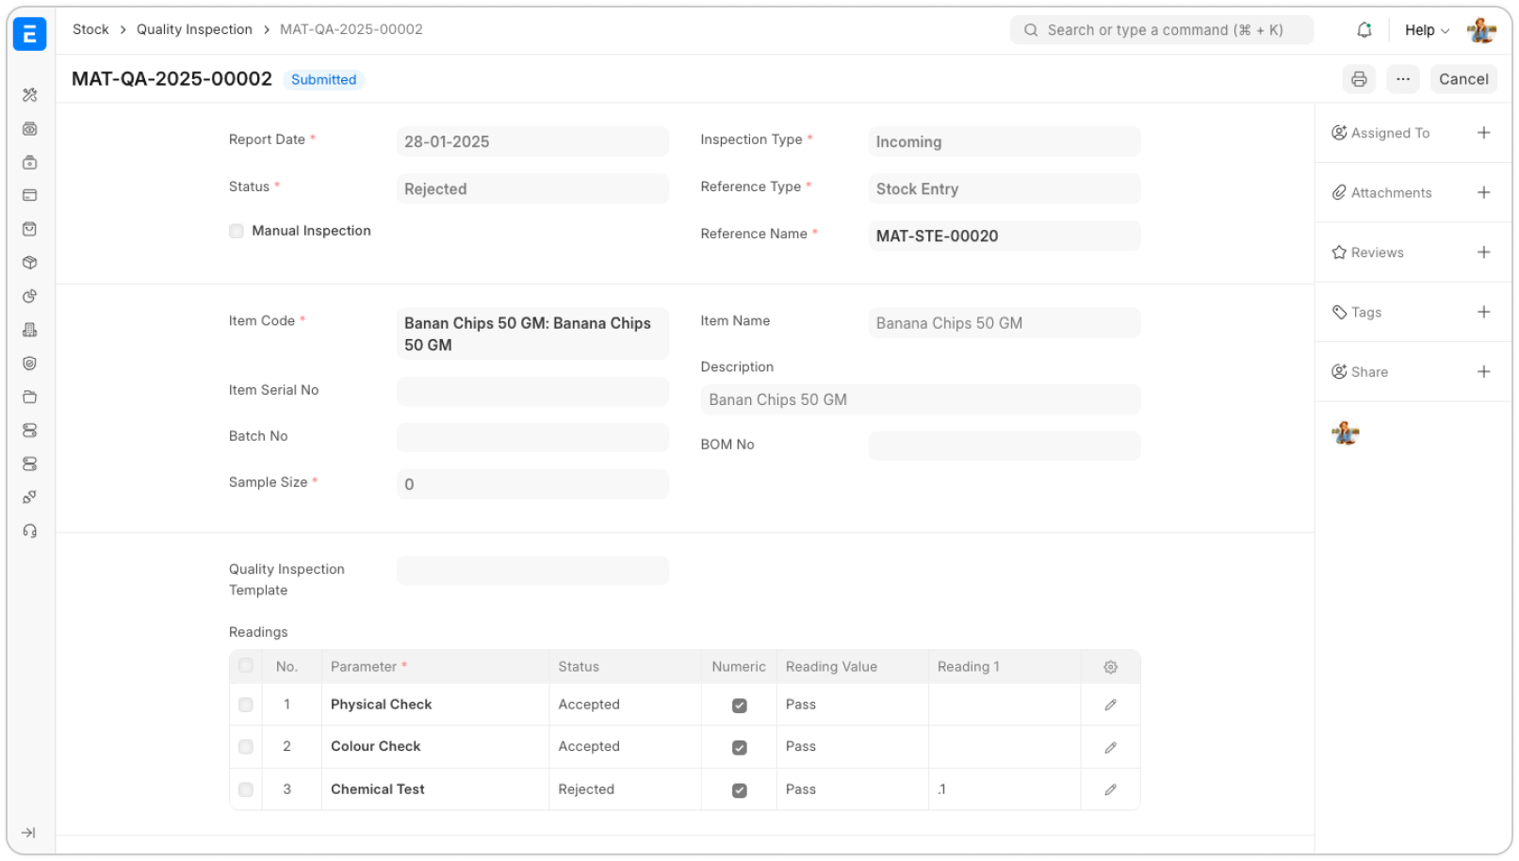Click the Cancel button
This screenshot has width=1519, height=861.
click(x=1463, y=79)
